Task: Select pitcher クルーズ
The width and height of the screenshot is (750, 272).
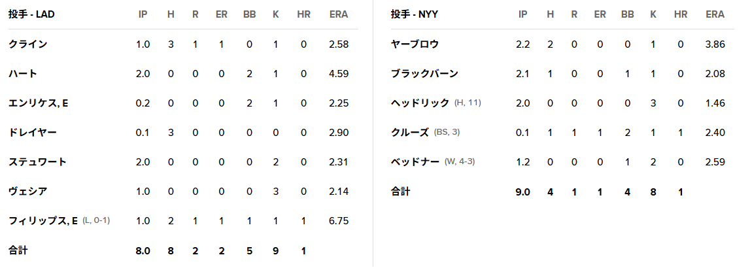Action: [x=410, y=133]
